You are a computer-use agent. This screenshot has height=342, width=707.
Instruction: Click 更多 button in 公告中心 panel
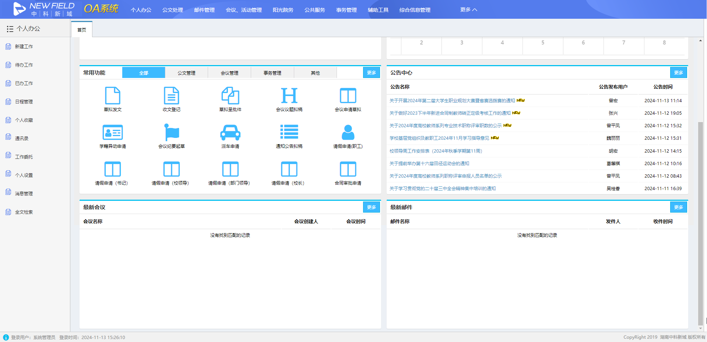678,73
